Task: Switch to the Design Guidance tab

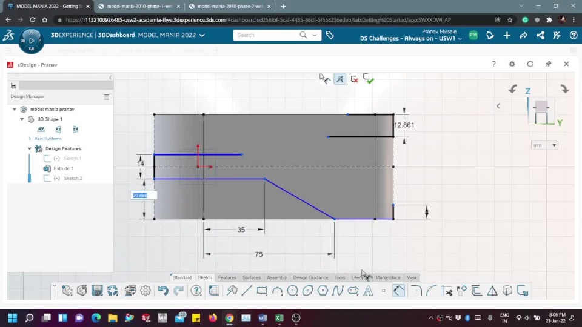Action: click(310, 277)
